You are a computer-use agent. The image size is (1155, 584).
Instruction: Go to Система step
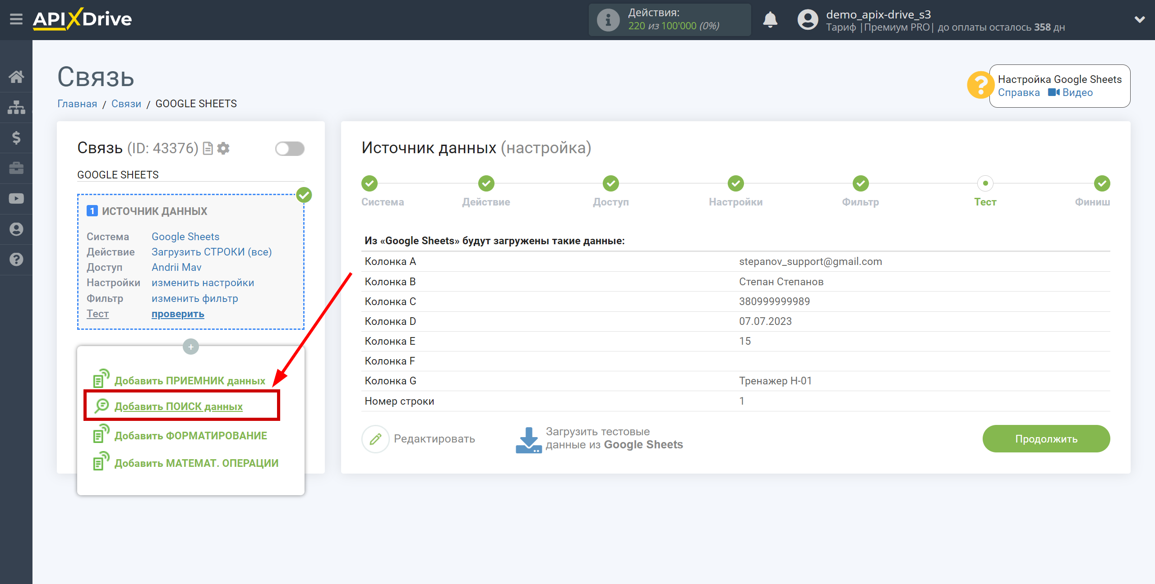[370, 183]
